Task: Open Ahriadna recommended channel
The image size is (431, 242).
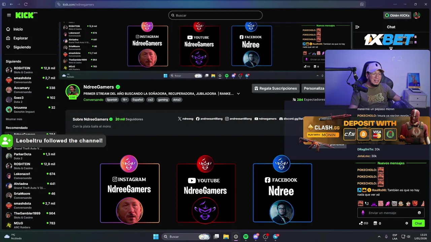Action: 30,186
